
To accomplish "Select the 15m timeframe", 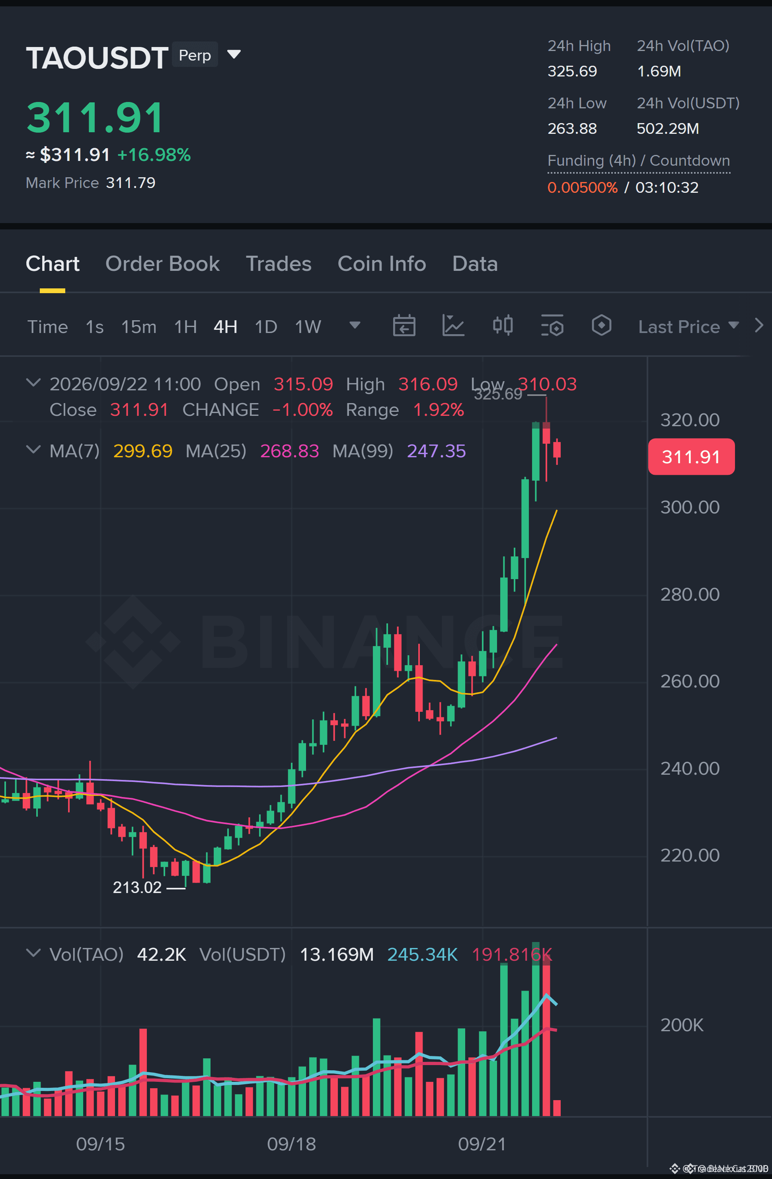I will pos(138,327).
